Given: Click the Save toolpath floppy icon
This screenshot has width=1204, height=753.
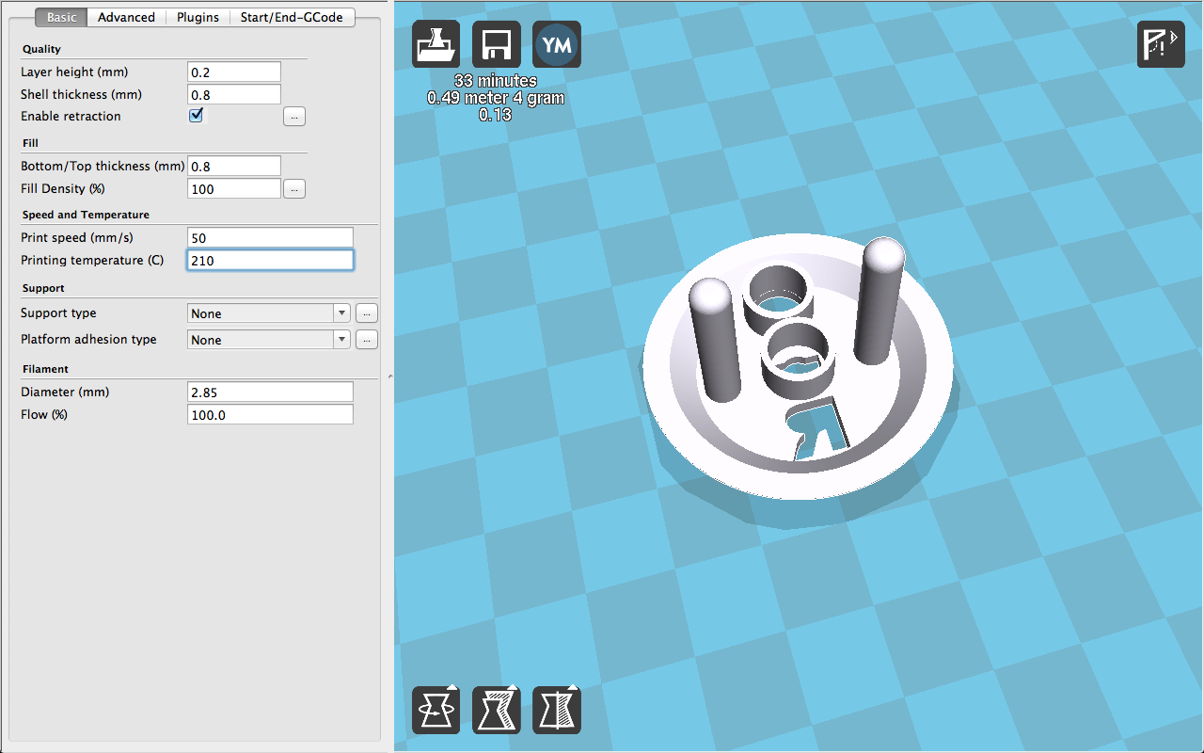Looking at the screenshot, I should pyautogui.click(x=497, y=44).
